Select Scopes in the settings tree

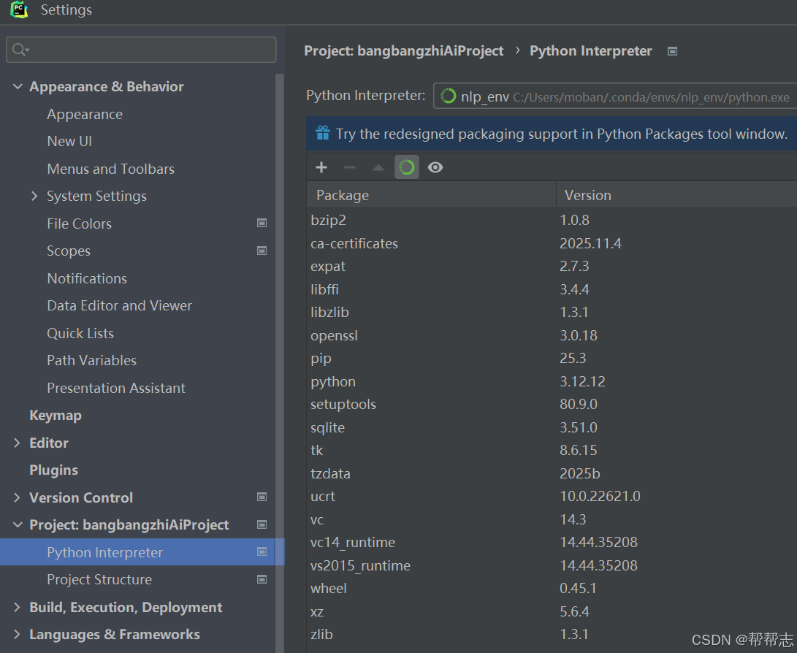click(69, 251)
